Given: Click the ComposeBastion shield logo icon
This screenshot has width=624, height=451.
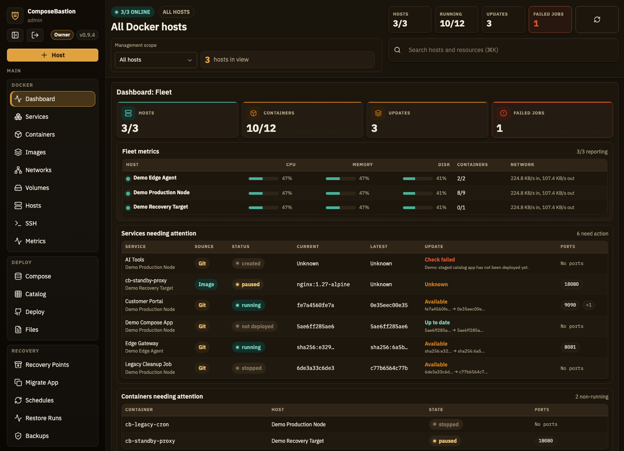Looking at the screenshot, I should pos(15,16).
